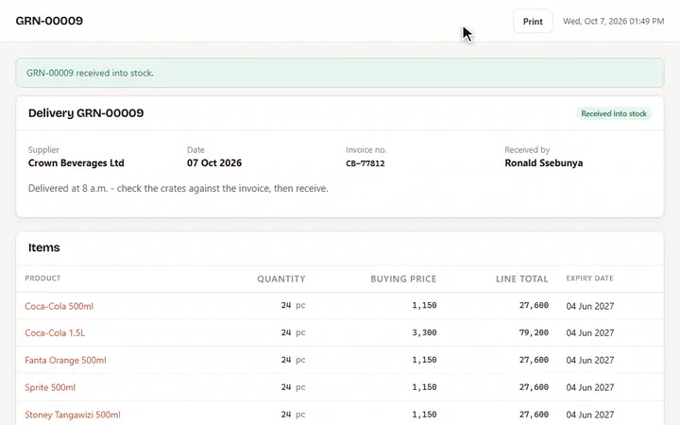Click the Items section heading
680x425 pixels.
click(x=43, y=247)
